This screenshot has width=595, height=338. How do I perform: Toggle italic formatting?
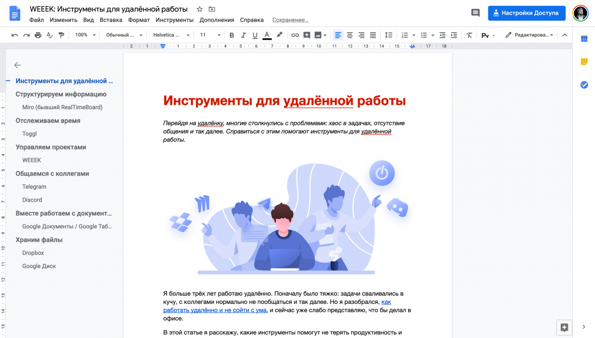click(243, 35)
